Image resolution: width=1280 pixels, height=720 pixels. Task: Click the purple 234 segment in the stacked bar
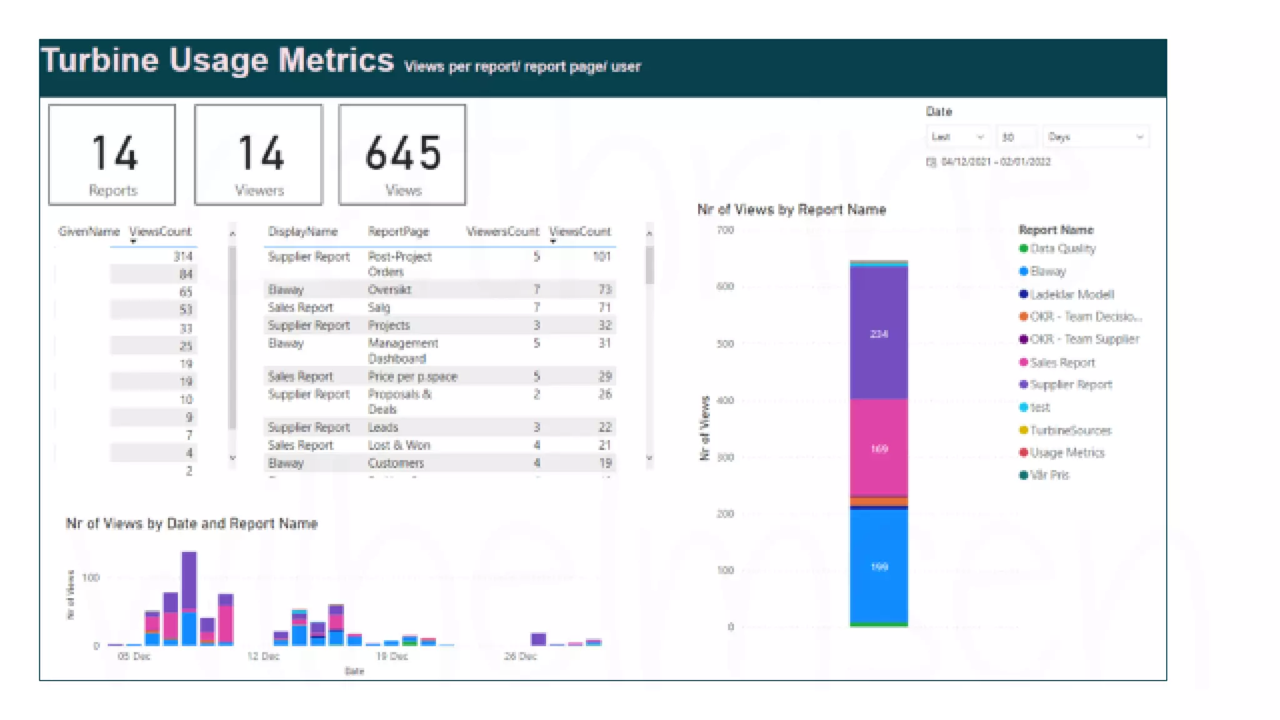tap(879, 334)
